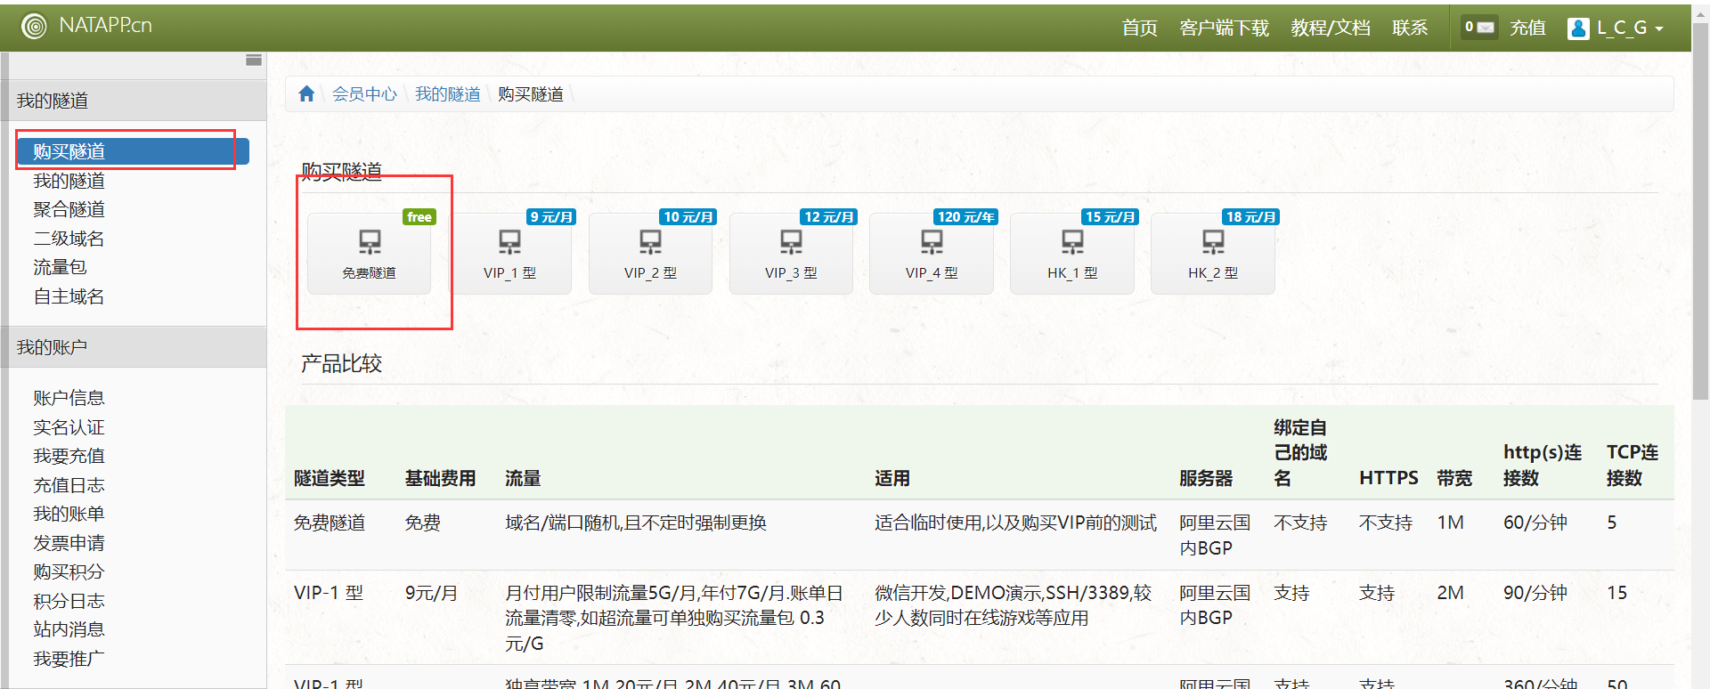Open 我的隧道 in the sidebar
Screen dimensions: 1710x689
pos(69,181)
